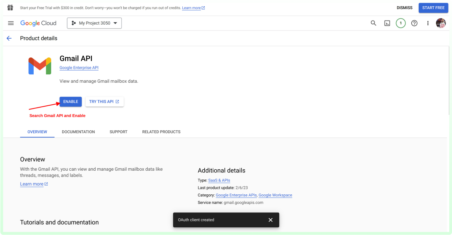Dismiss the free trial banner
The image size is (452, 235).
click(404, 8)
